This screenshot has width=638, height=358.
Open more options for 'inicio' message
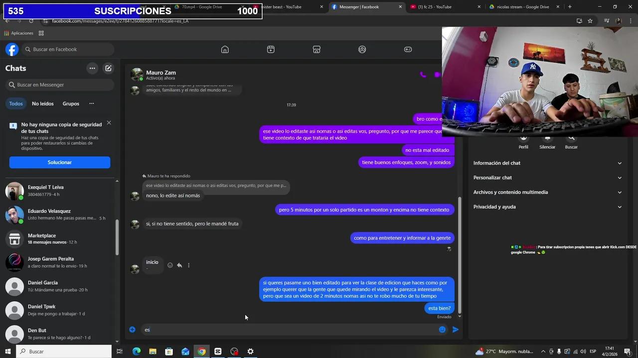[188, 265]
